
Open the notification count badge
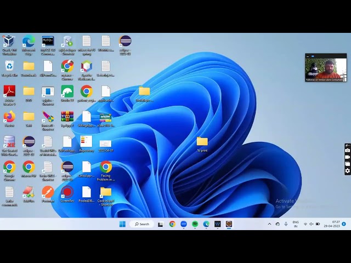[x=344, y=224]
